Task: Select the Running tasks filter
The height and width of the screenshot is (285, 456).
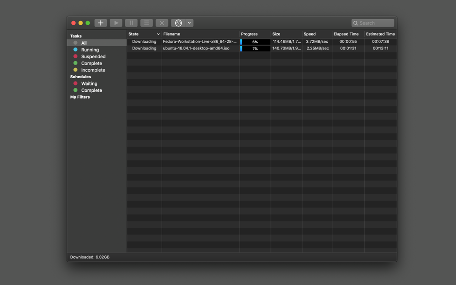Action: (x=89, y=50)
